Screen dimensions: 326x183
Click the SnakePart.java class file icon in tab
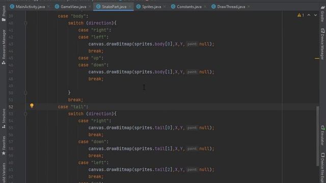coord(98,7)
